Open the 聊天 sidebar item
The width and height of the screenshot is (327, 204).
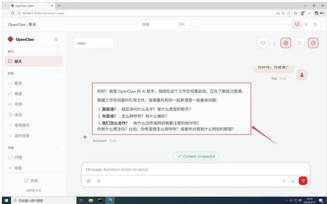pos(34,61)
